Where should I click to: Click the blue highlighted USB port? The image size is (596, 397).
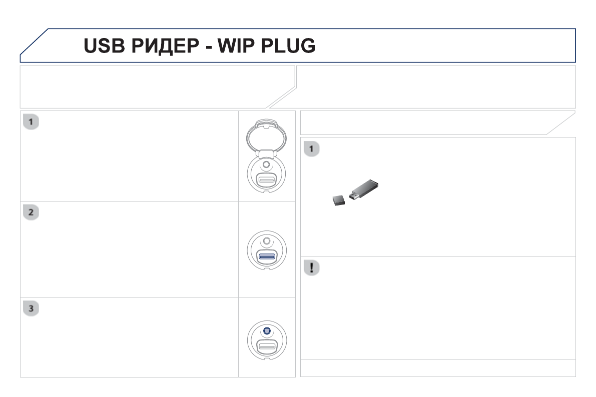[267, 256]
